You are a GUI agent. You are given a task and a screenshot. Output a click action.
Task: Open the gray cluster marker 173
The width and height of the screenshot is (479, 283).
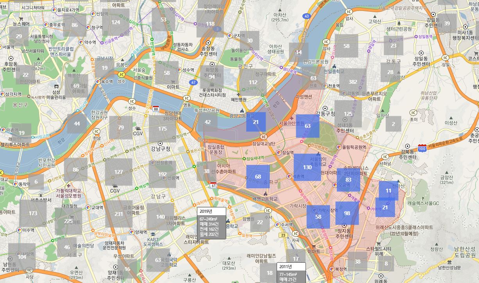click(x=33, y=213)
